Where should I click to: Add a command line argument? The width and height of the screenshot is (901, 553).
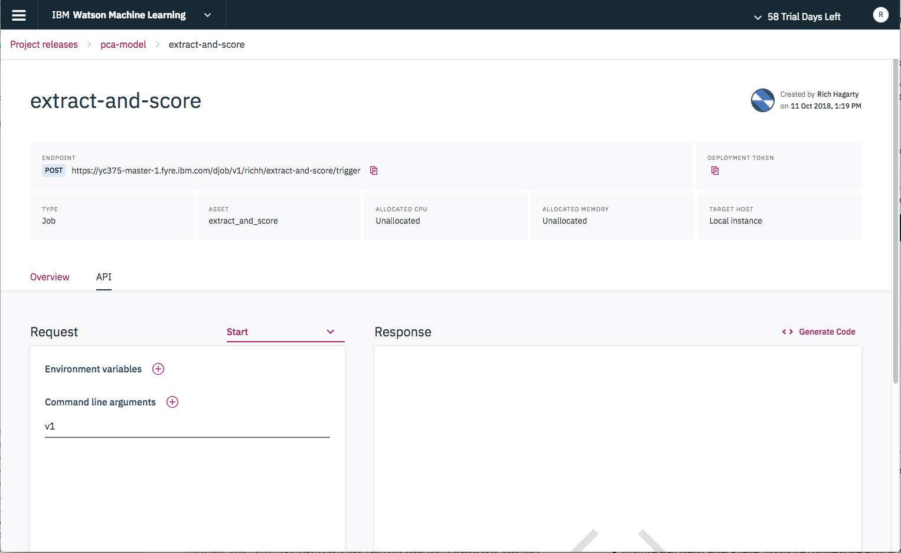coord(172,402)
